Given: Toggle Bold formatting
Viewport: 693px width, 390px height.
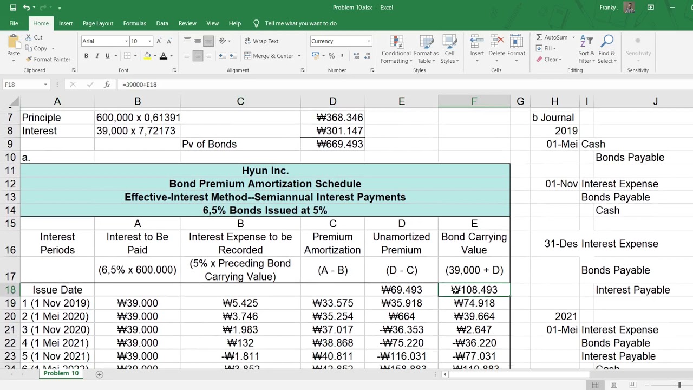Looking at the screenshot, I should click(x=86, y=56).
